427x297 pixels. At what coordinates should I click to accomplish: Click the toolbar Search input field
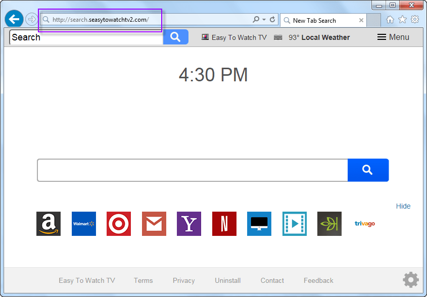(x=86, y=37)
